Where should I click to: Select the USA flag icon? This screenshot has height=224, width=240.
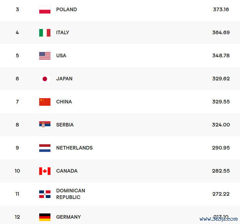pyautogui.click(x=45, y=56)
